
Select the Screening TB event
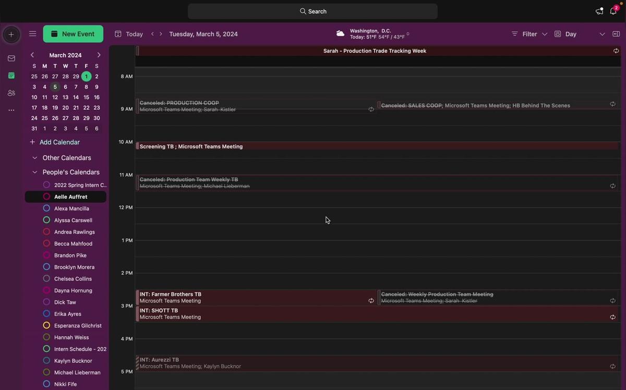click(378, 147)
